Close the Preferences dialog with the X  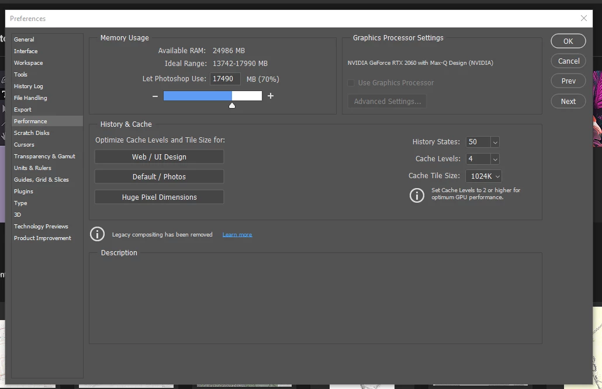pyautogui.click(x=583, y=19)
